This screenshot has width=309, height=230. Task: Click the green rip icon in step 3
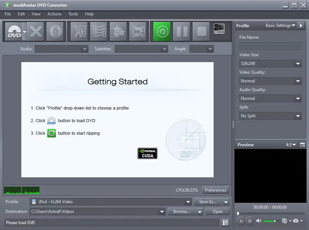pos(51,133)
